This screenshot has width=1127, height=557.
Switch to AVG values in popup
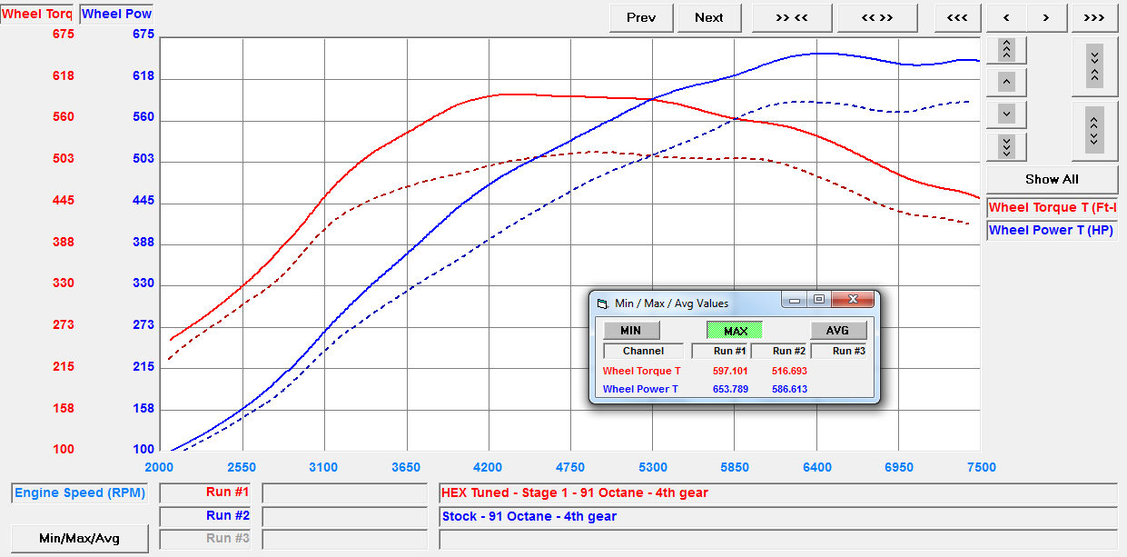pos(837,331)
